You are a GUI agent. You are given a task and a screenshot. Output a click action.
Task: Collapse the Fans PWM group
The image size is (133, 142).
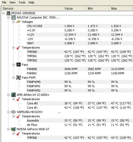pyautogui.click(x=13, y=78)
